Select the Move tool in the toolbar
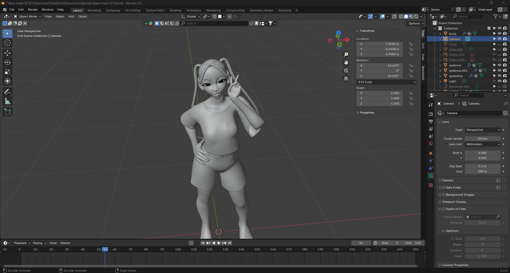This screenshot has height=273, width=510. pos(7,53)
